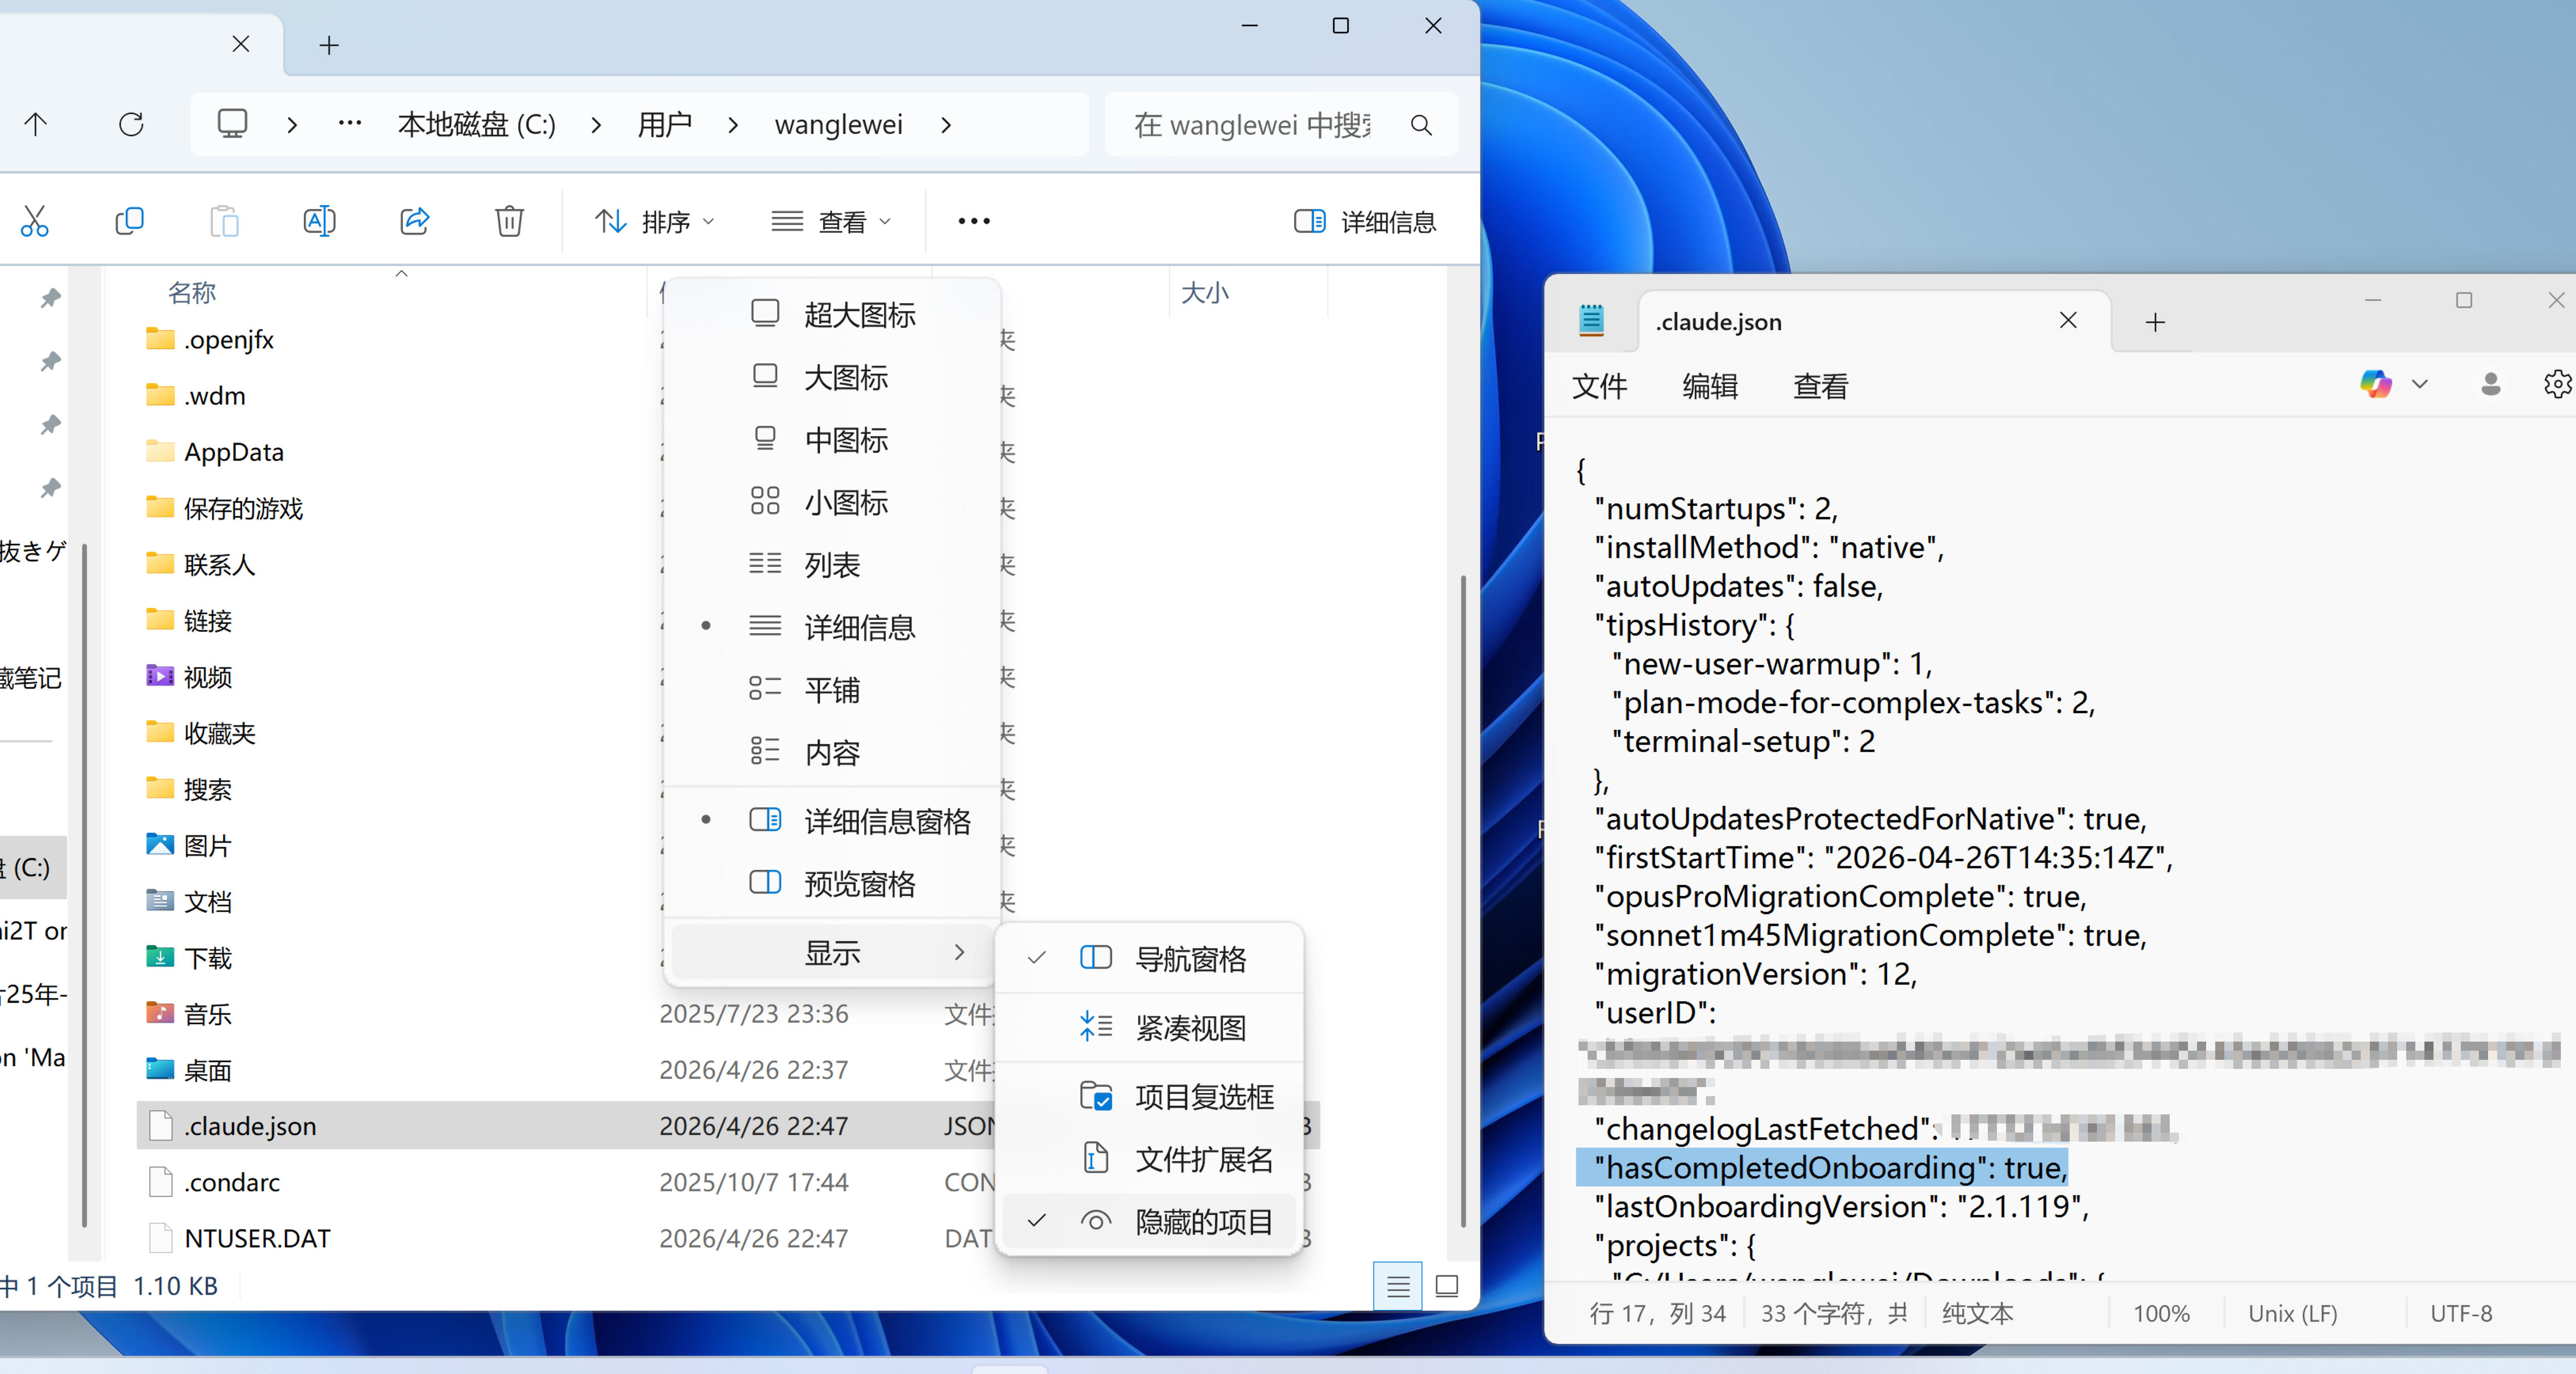Click Notepad Copilot icon
The width and height of the screenshot is (2576, 1374).
(2375, 384)
